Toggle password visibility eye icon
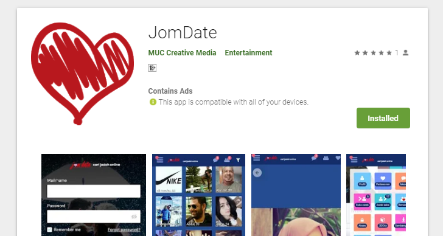Image resolution: width=443 pixels, height=236 pixels. click(134, 217)
